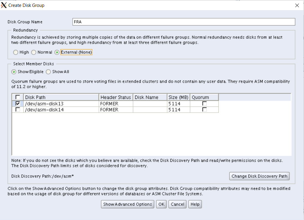Toggle the select-all disks header checkbox
The height and width of the screenshot is (220, 304).
[x=18, y=97]
